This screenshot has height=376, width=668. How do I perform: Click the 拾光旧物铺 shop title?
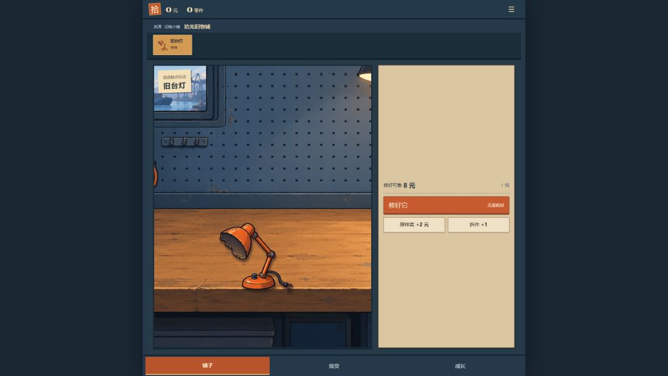(197, 27)
